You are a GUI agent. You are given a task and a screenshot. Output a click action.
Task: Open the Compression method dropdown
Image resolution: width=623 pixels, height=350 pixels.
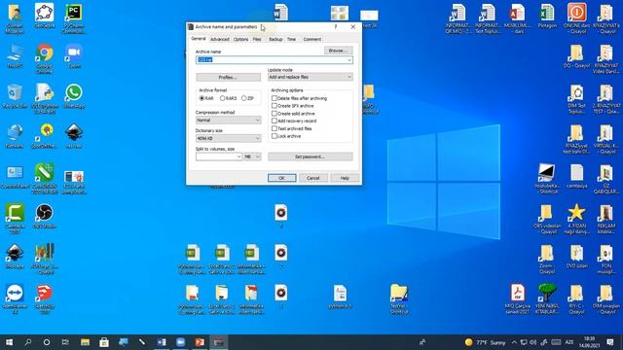click(x=228, y=120)
